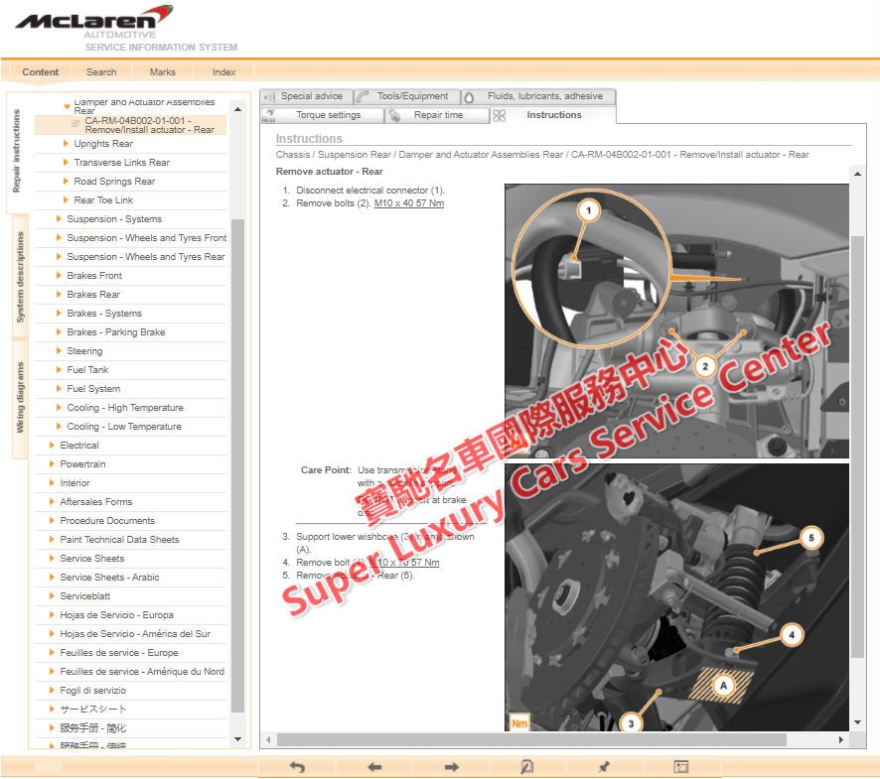Open the Repair instructions side tab

pyautogui.click(x=17, y=152)
